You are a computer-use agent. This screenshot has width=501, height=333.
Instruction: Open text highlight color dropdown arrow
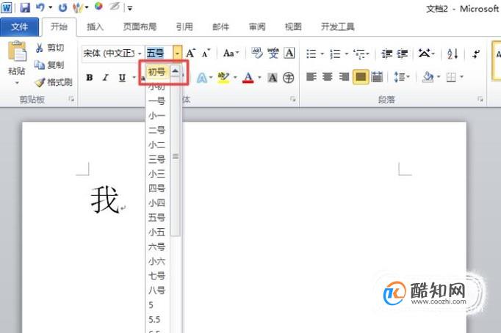[235, 78]
